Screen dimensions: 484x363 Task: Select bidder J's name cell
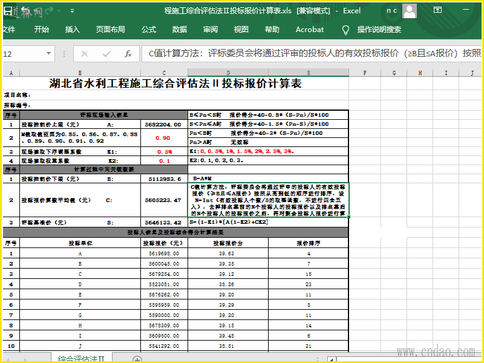(x=80, y=346)
